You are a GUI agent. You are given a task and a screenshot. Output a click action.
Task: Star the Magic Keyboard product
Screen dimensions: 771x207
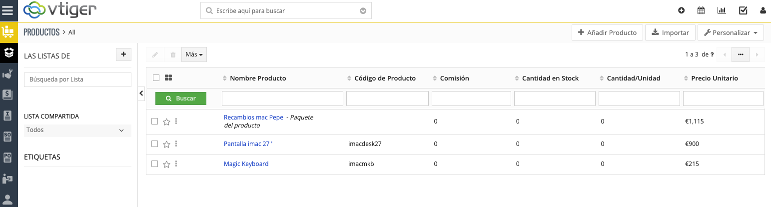click(167, 164)
